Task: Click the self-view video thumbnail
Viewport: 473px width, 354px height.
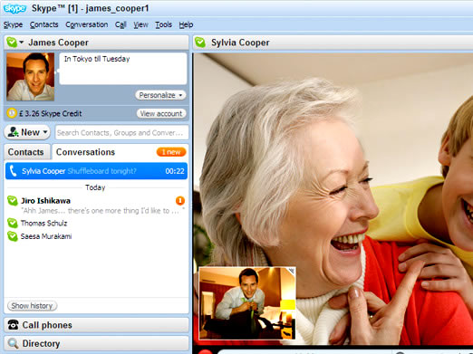Action: coord(247,303)
